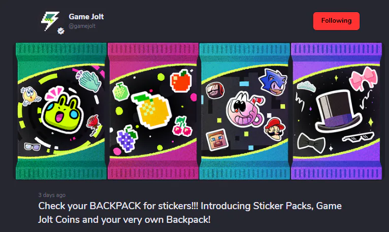
Task: Click the verified checkmark badge
Action: (x=61, y=31)
